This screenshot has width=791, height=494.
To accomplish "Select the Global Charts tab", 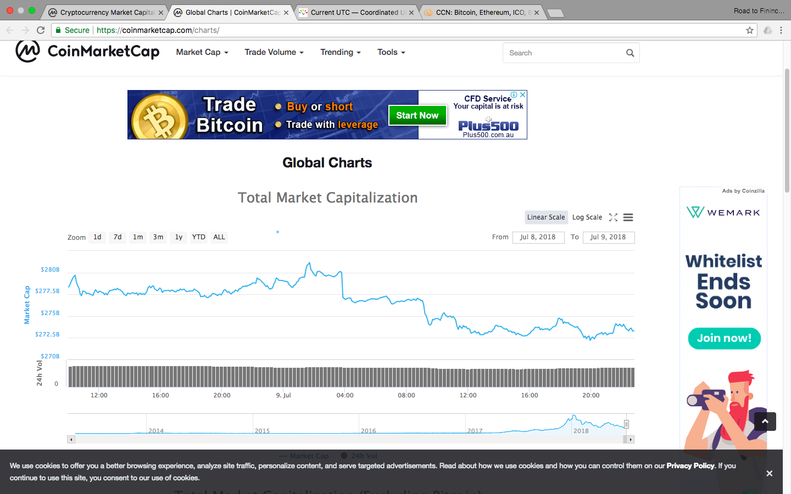I will point(231,13).
